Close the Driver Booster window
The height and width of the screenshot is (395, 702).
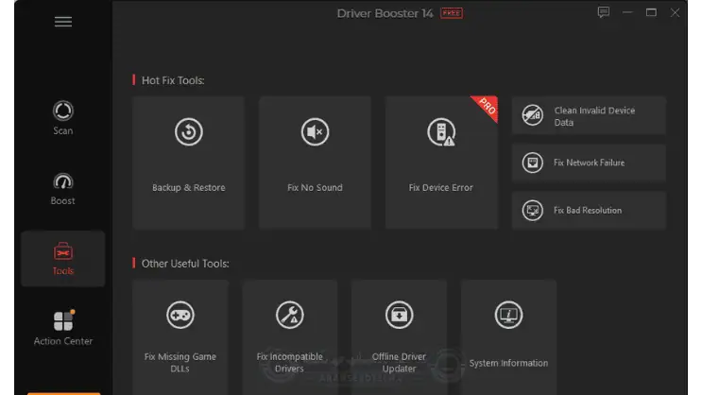[x=675, y=12]
